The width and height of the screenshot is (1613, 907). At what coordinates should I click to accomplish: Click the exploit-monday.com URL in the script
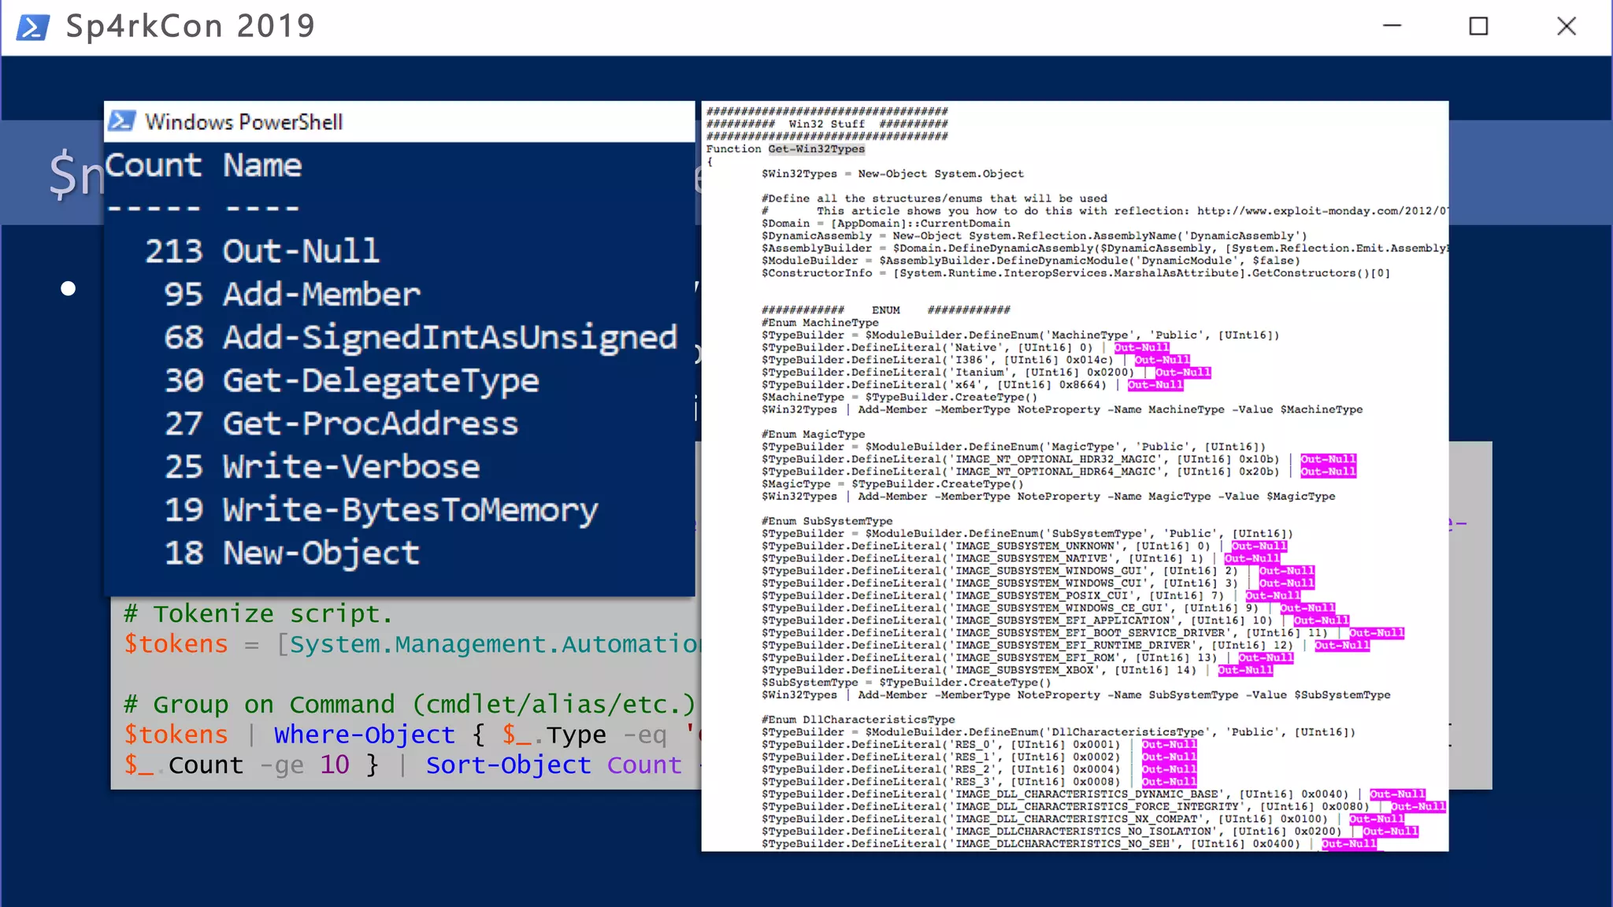pos(1322,211)
